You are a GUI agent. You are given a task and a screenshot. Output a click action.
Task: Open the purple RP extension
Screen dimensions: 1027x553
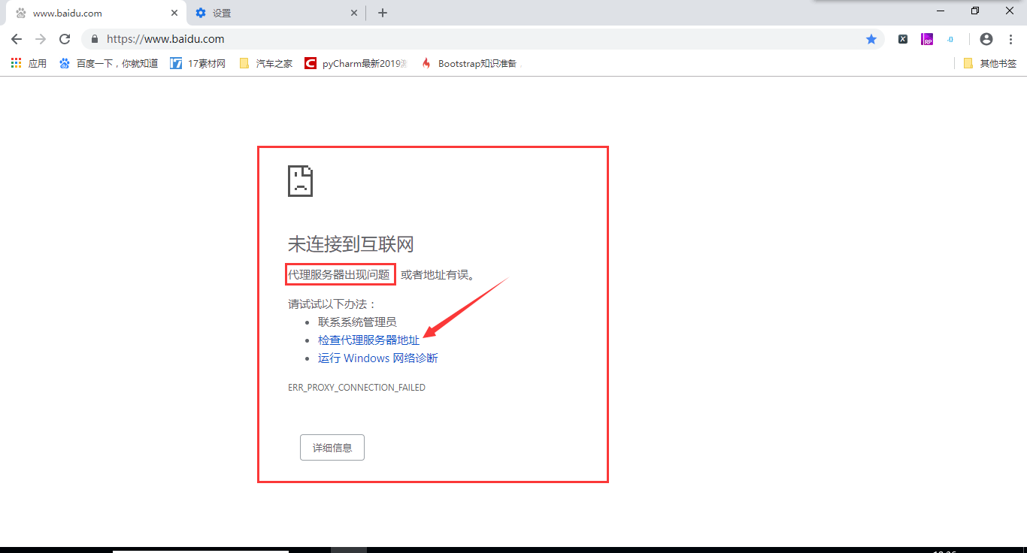928,39
